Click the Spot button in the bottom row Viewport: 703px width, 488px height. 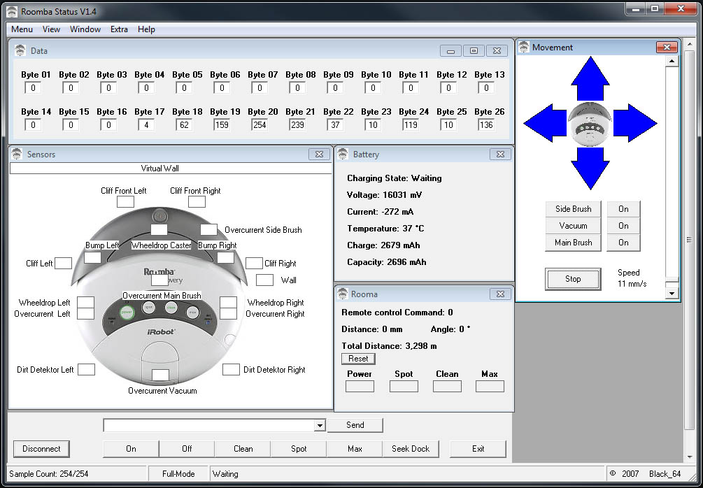299,449
